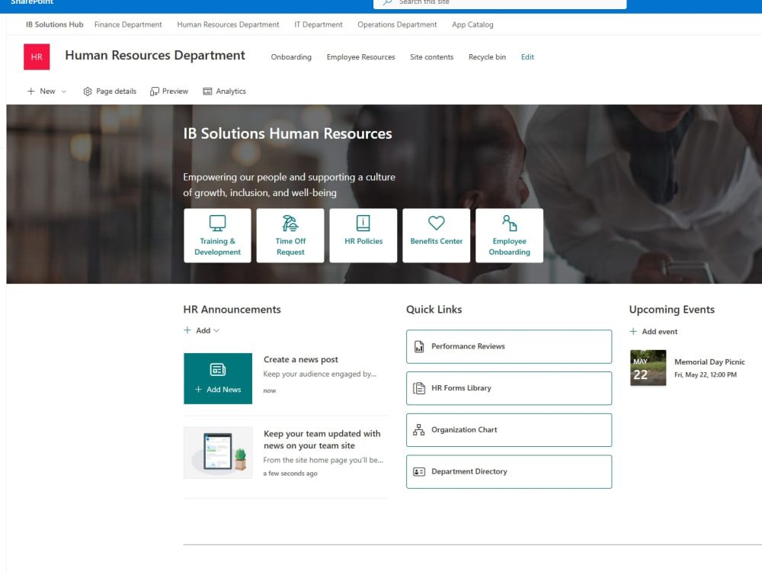762x572 pixels.
Task: Open Memorial Day Picnic event
Action: point(709,362)
